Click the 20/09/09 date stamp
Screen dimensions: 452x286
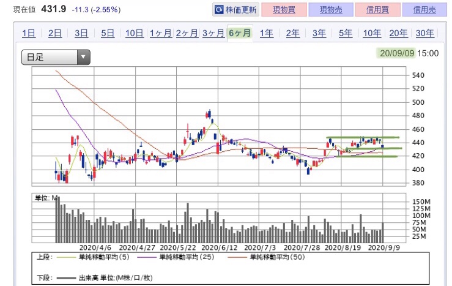[x=397, y=53]
